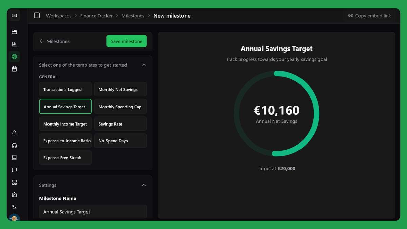This screenshot has height=229, width=407.
Task: Go to the home icon in sidebar
Action: (14, 195)
